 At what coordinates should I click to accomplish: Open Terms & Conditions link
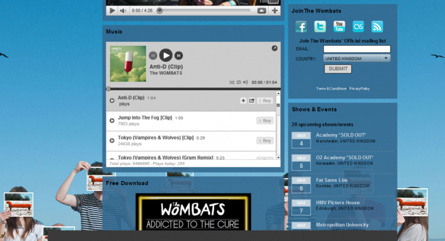[x=332, y=88]
